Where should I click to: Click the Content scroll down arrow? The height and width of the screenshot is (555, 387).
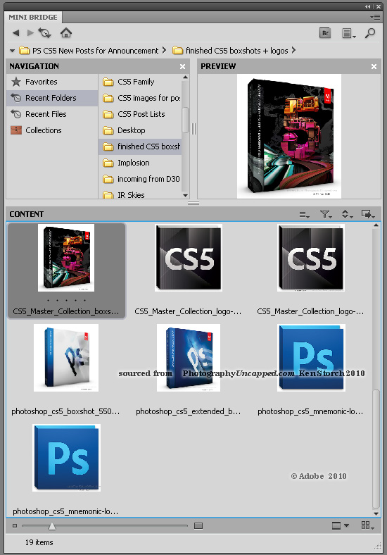point(376,513)
